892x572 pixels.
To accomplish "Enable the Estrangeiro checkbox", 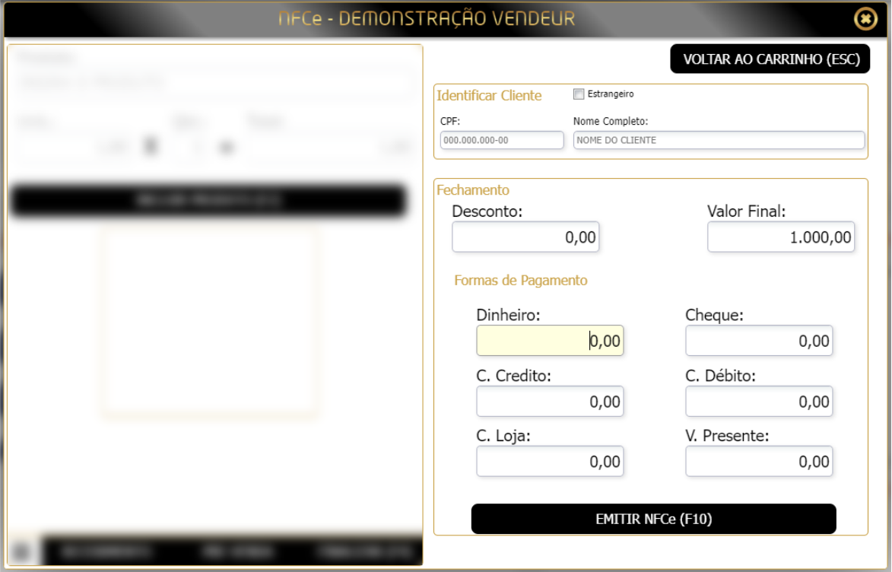I will [579, 94].
